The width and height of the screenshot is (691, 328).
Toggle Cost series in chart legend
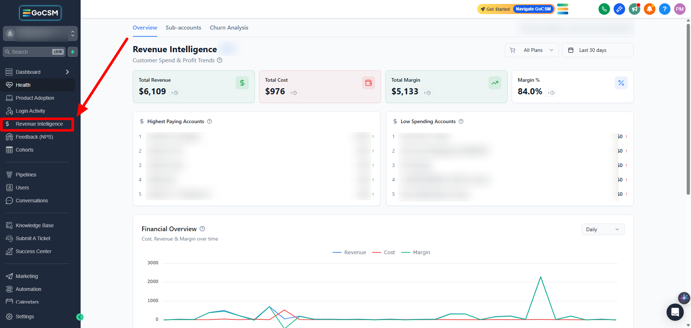(384, 252)
